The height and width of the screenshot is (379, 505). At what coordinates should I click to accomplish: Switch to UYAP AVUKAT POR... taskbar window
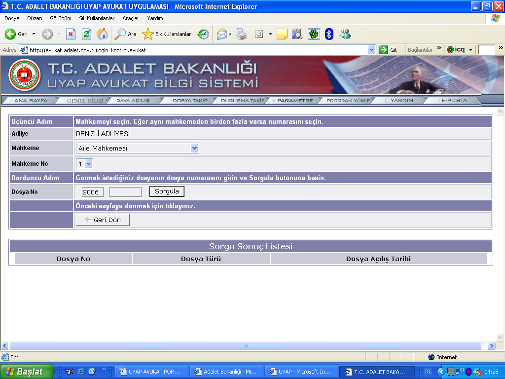tap(151, 372)
